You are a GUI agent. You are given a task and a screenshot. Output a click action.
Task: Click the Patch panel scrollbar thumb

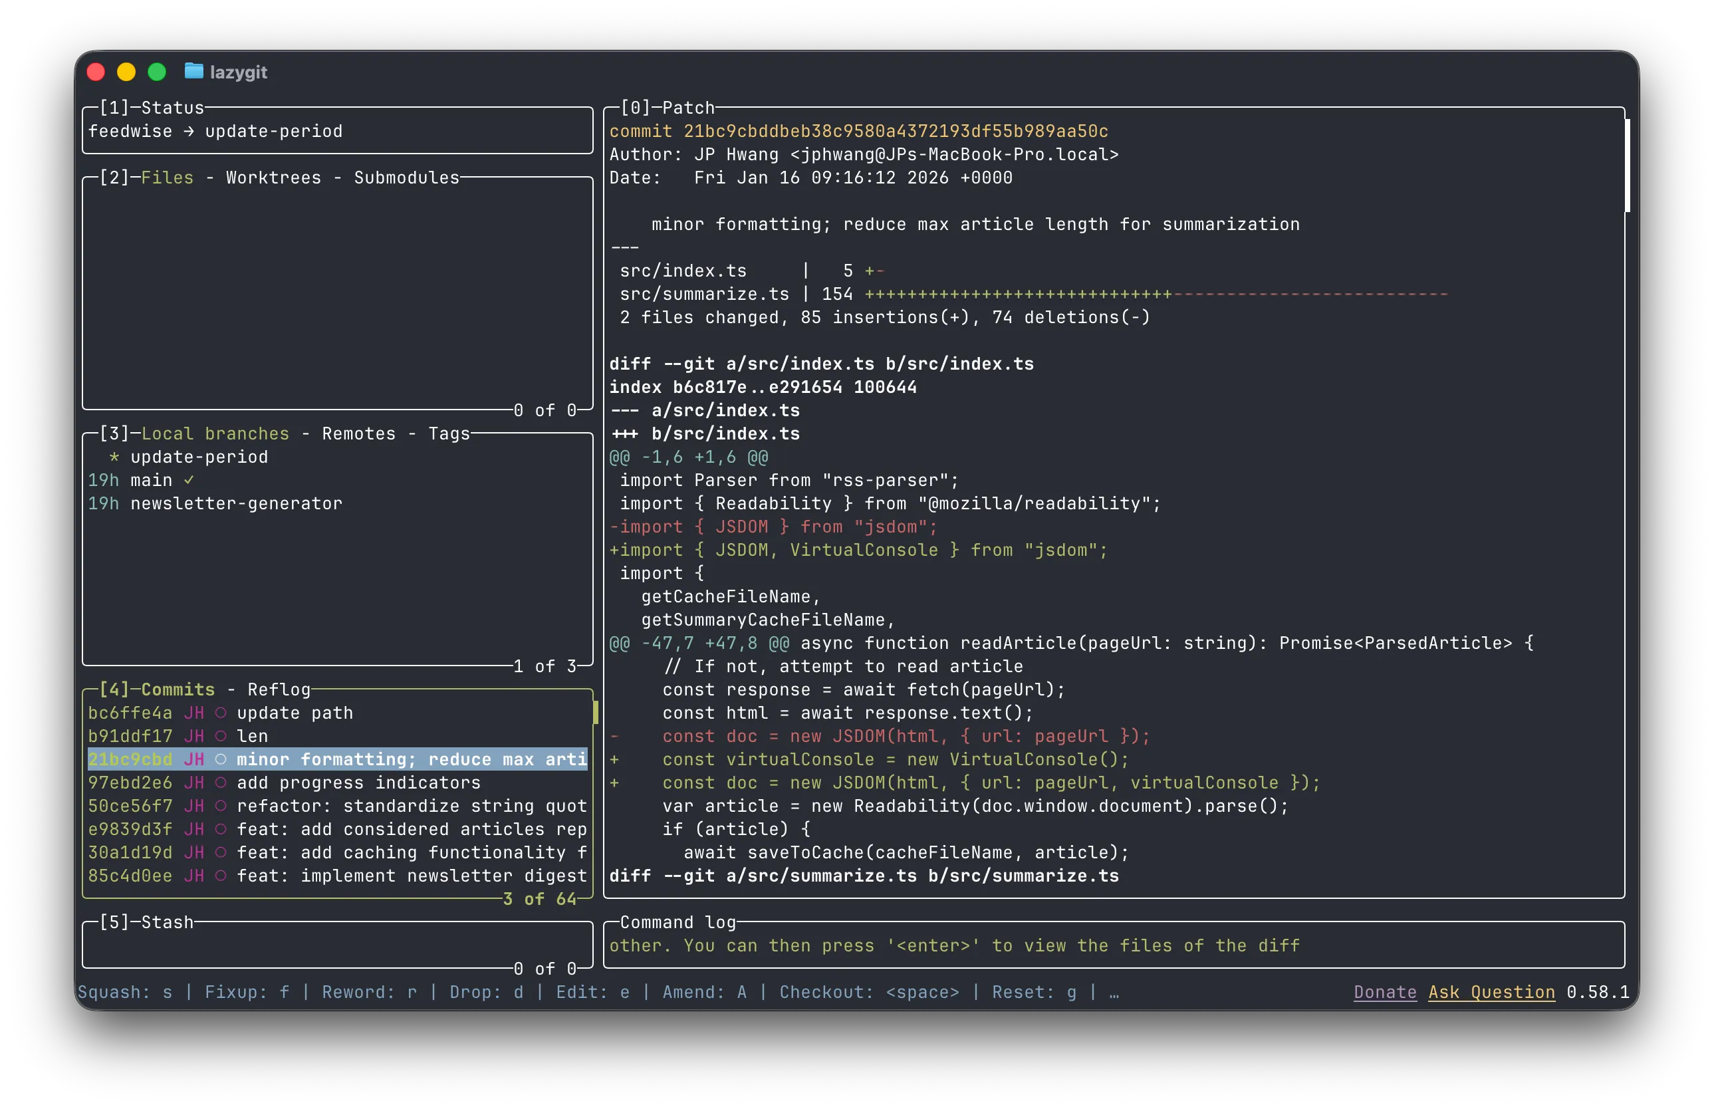(1627, 166)
